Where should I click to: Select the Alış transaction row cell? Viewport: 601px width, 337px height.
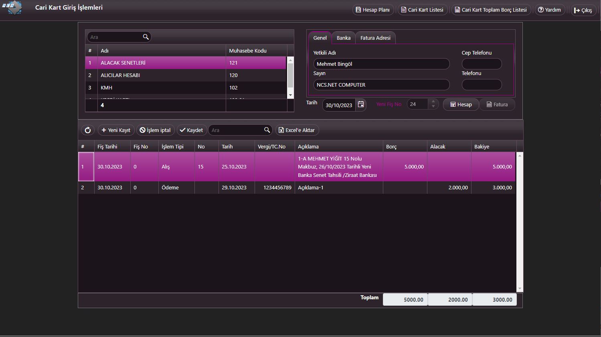click(x=176, y=166)
